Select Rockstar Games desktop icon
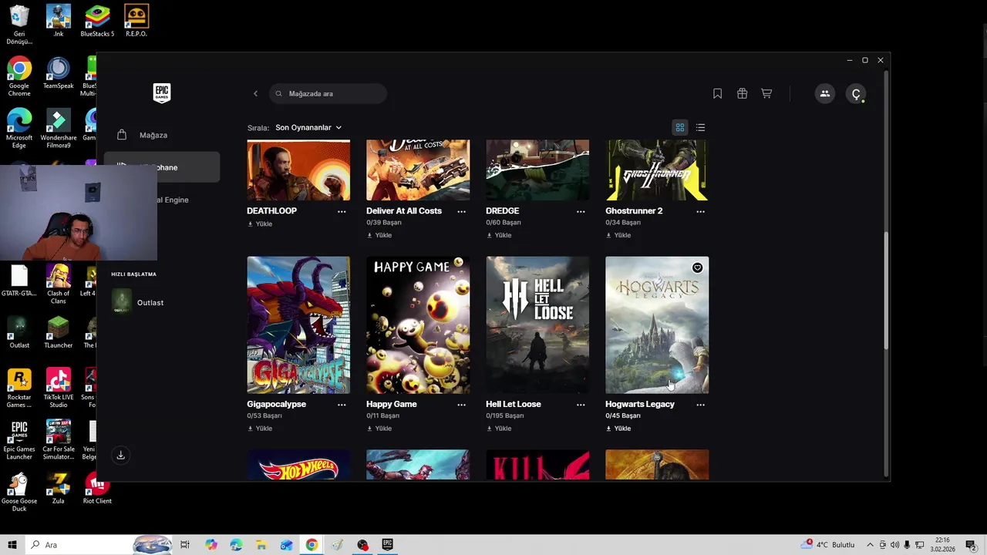The height and width of the screenshot is (555, 987). (x=19, y=388)
